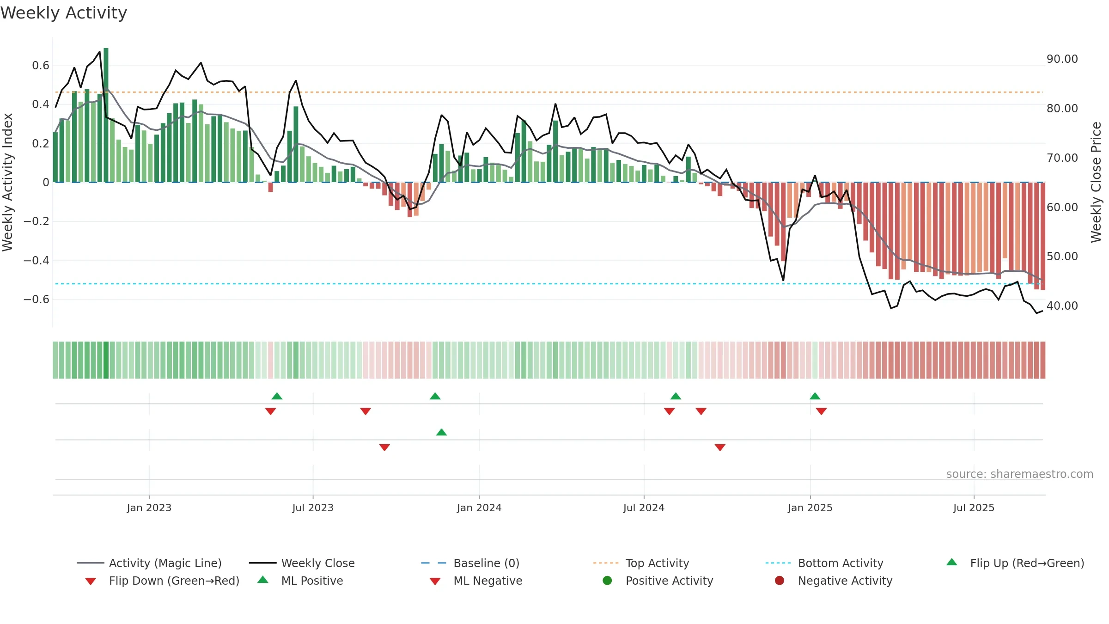The height and width of the screenshot is (624, 1109).
Task: Toggle the Weekly Close legend label
Action: [x=318, y=563]
